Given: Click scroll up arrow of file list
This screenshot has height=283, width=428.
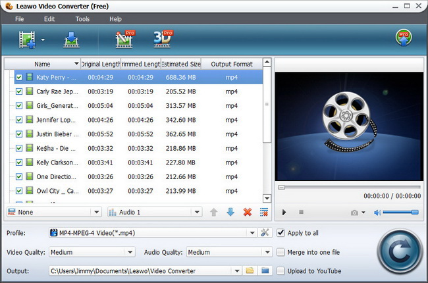Looking at the screenshot, I should (x=267, y=62).
